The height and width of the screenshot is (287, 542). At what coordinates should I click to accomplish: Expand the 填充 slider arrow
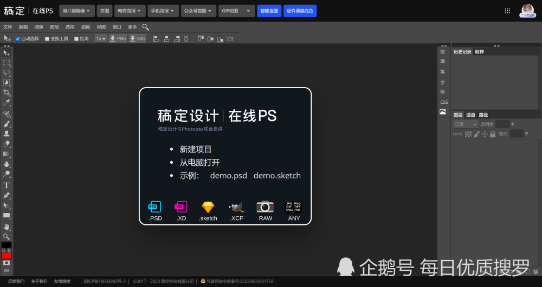(527, 134)
